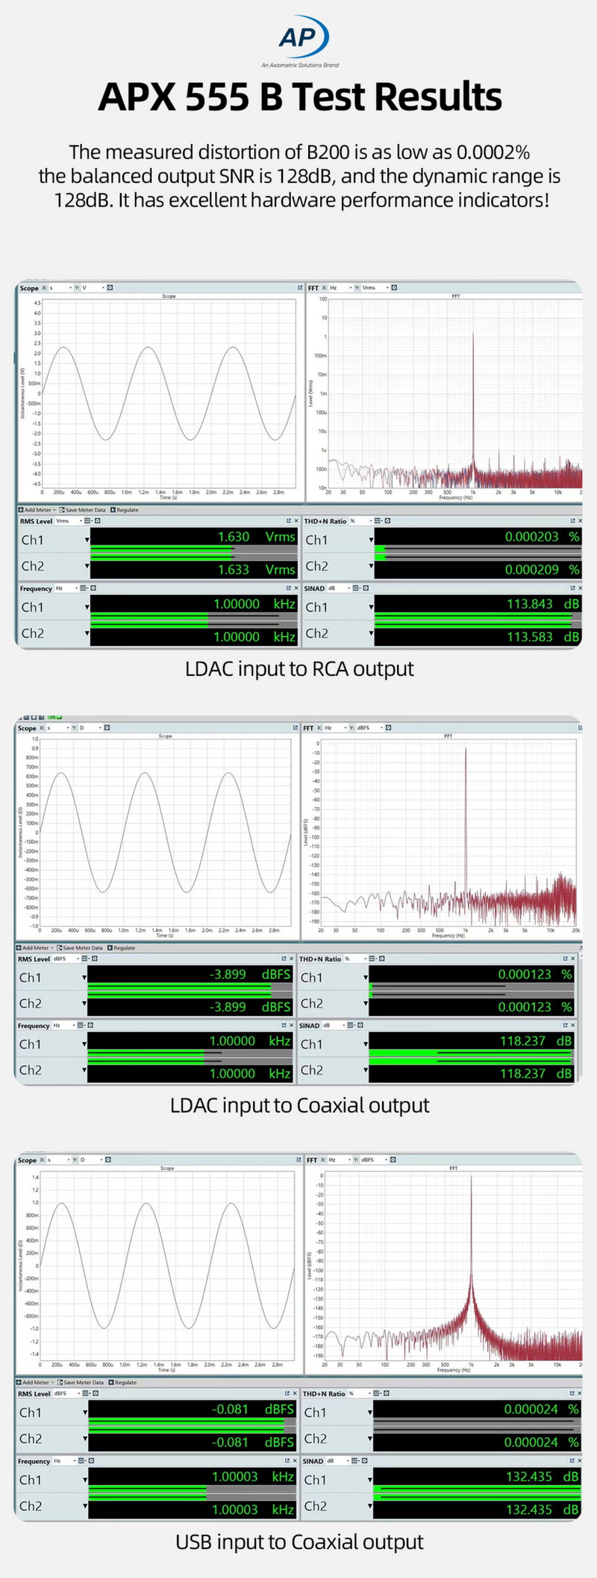Screen dimensions: 597x1578
Task: Open Scope settings gear in LDAC-to-RCA panel
Action: click(110, 287)
